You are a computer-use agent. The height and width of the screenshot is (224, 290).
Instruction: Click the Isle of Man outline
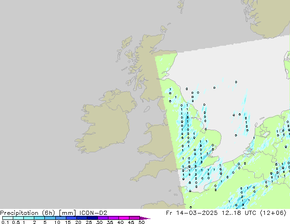(x=147, y=109)
